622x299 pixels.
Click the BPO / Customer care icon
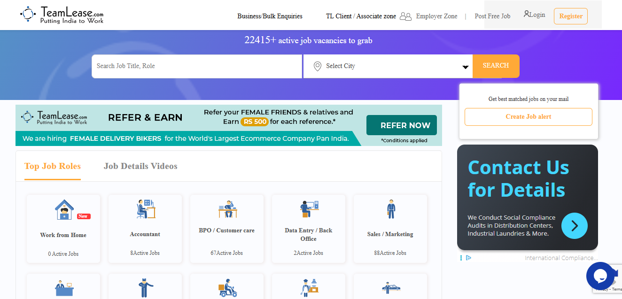tap(227, 209)
